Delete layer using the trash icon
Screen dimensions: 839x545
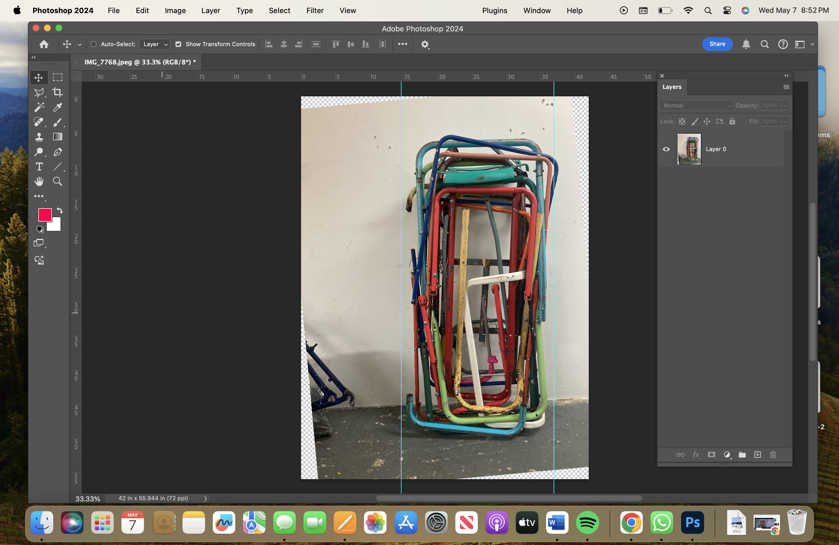click(773, 455)
